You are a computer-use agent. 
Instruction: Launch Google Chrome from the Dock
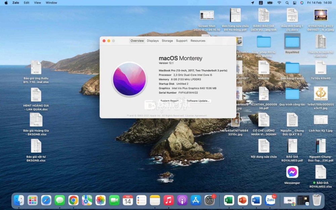coord(73,200)
